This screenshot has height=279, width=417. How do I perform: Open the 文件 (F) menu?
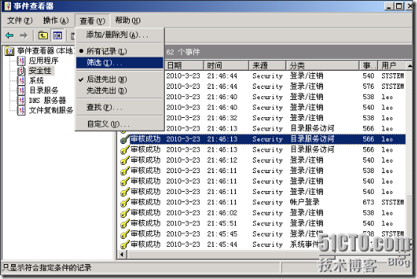point(19,20)
